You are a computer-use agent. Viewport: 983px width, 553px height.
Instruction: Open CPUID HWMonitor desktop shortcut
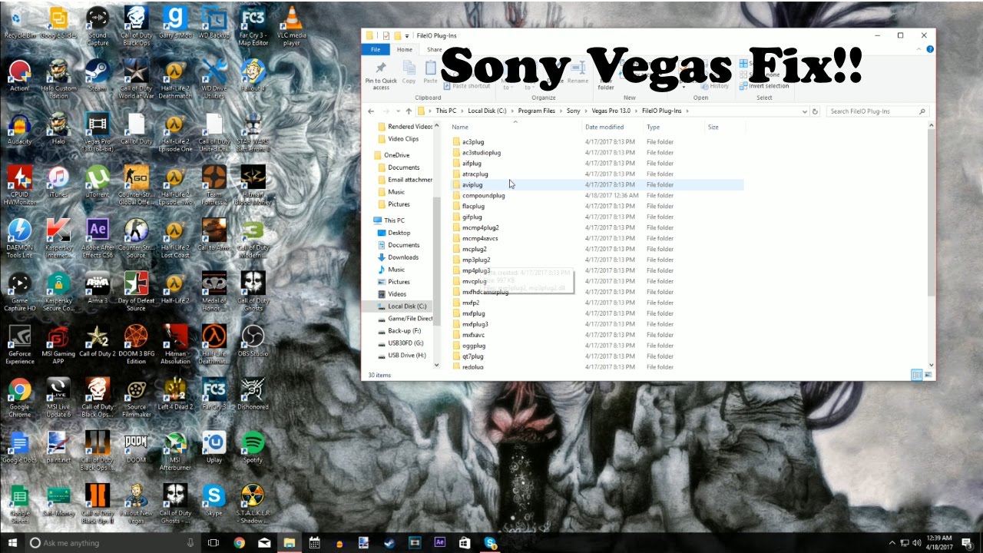[x=19, y=186]
